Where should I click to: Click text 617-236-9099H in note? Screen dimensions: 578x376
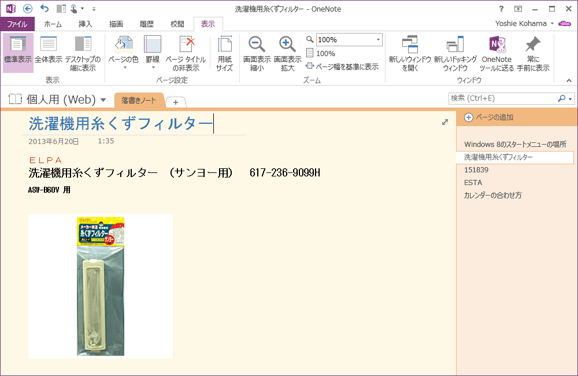coord(285,173)
